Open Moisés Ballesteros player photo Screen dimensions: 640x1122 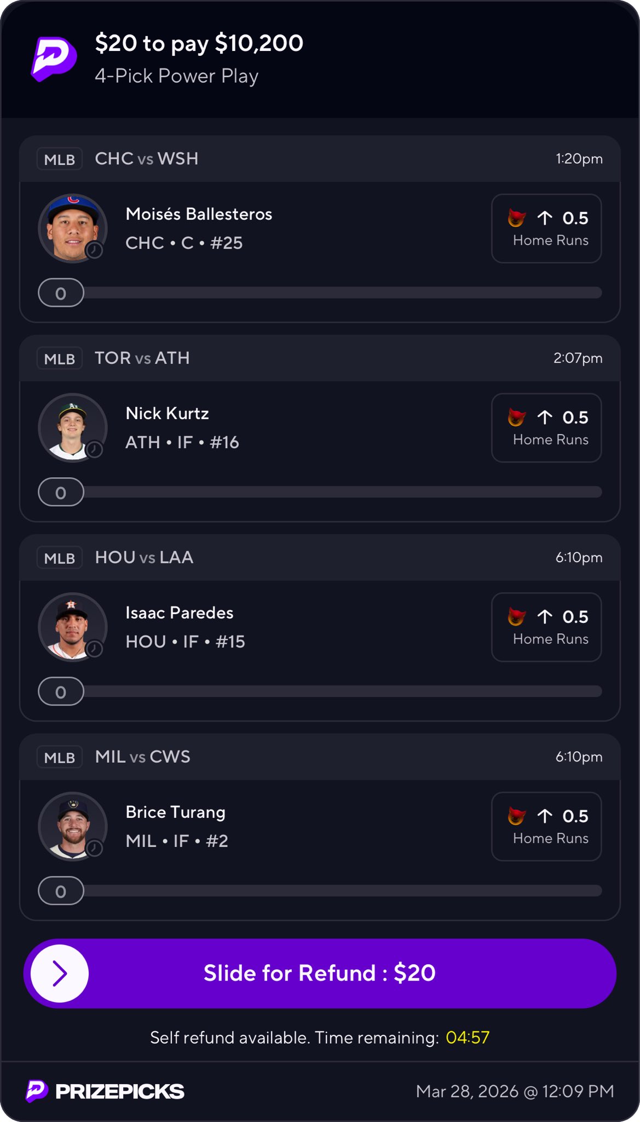click(x=72, y=227)
